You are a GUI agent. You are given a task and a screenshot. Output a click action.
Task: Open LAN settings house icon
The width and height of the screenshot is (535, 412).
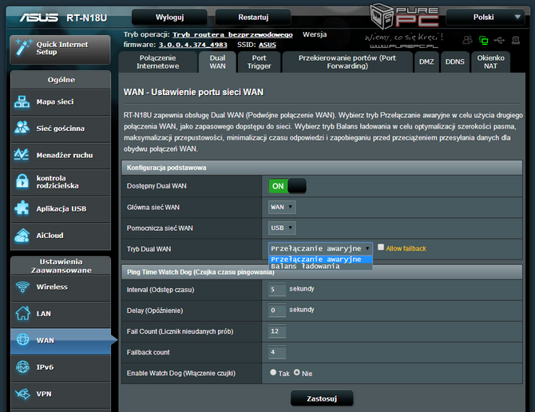pos(23,313)
